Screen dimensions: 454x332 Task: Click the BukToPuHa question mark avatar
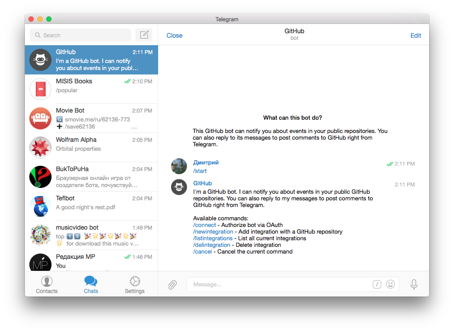[x=40, y=176]
